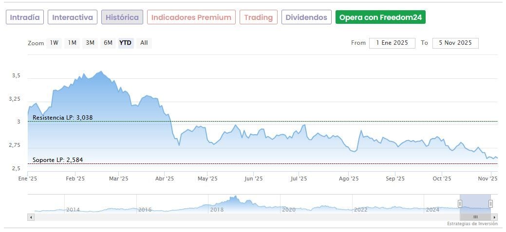Select the YTD zoom option
506x232 pixels.
(126, 43)
